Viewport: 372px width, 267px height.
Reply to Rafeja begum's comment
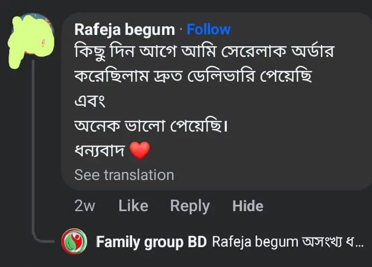[x=190, y=206]
